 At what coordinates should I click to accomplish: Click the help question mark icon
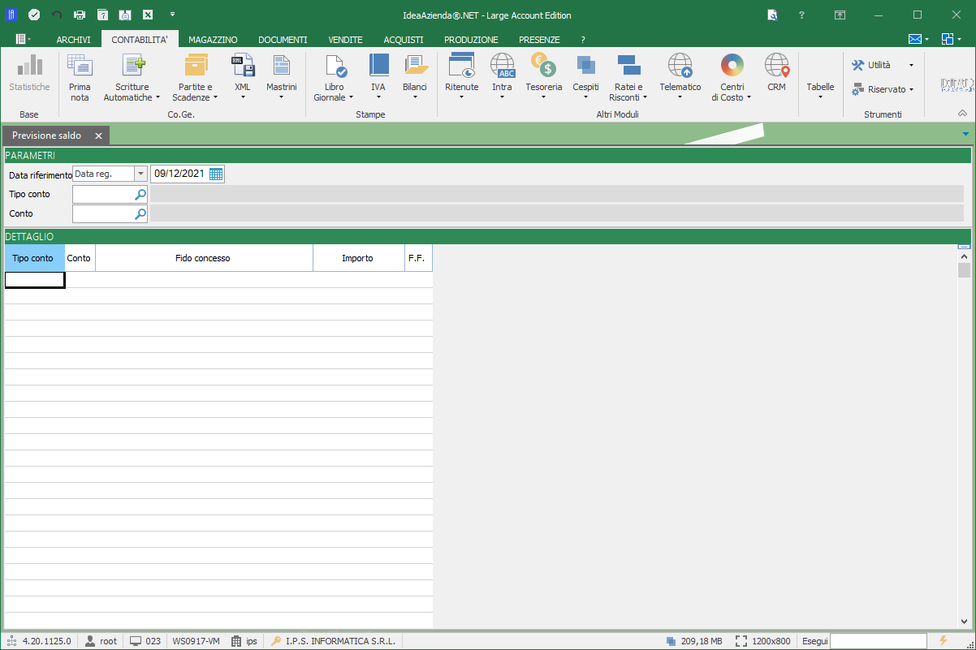[x=801, y=15]
